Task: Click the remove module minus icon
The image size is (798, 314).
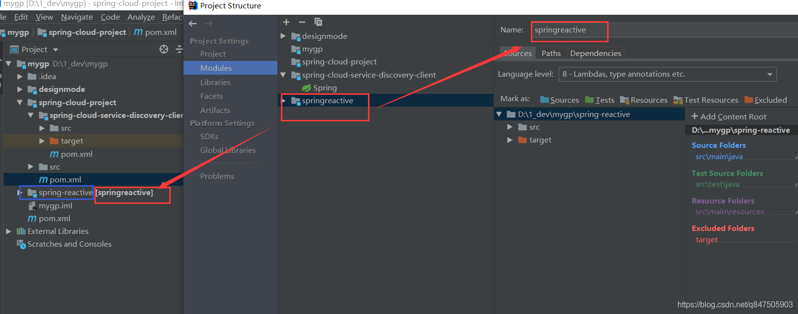Action: click(x=302, y=22)
